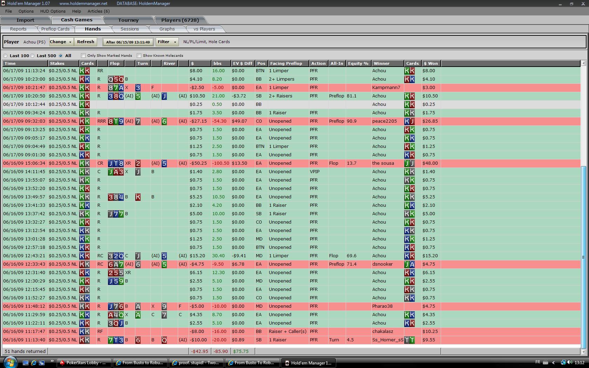Click the scroll up arrow of the hands table
Viewport: 589px width, 368px height.
(583, 63)
